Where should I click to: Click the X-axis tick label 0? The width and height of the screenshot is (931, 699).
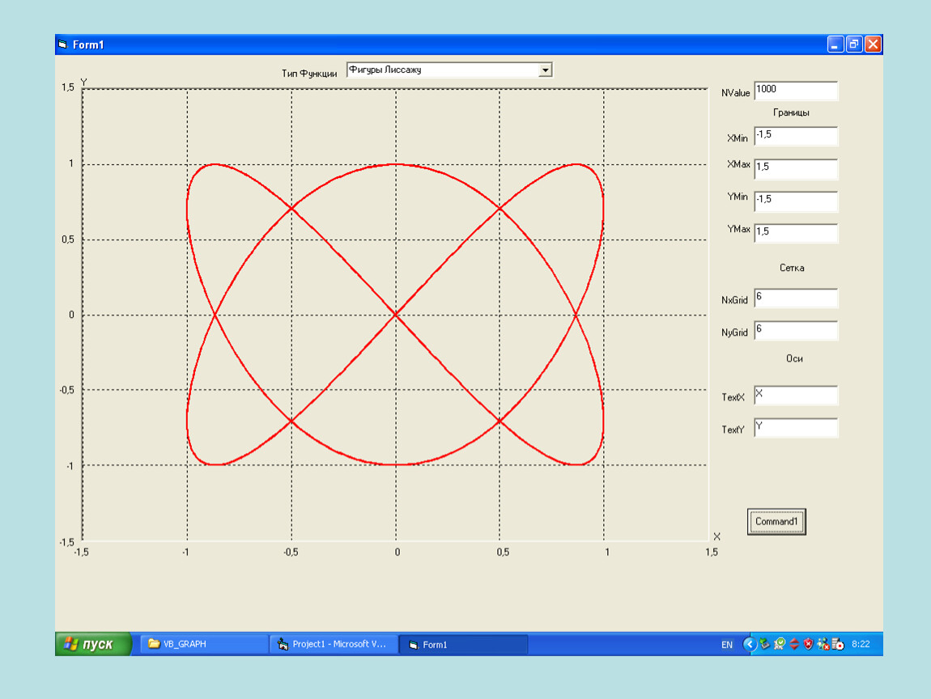(397, 553)
